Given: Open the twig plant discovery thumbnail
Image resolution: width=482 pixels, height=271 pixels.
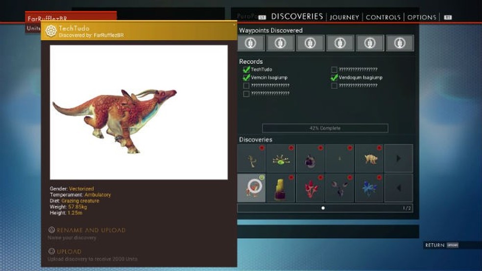Looking at the screenshot, I should (251, 158).
